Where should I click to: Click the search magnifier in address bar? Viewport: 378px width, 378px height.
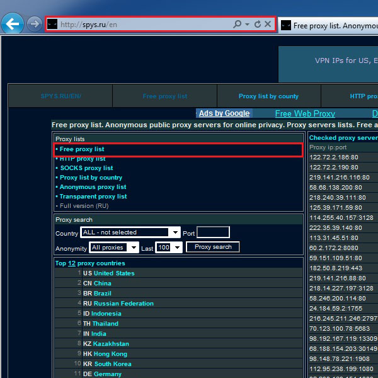[238, 24]
